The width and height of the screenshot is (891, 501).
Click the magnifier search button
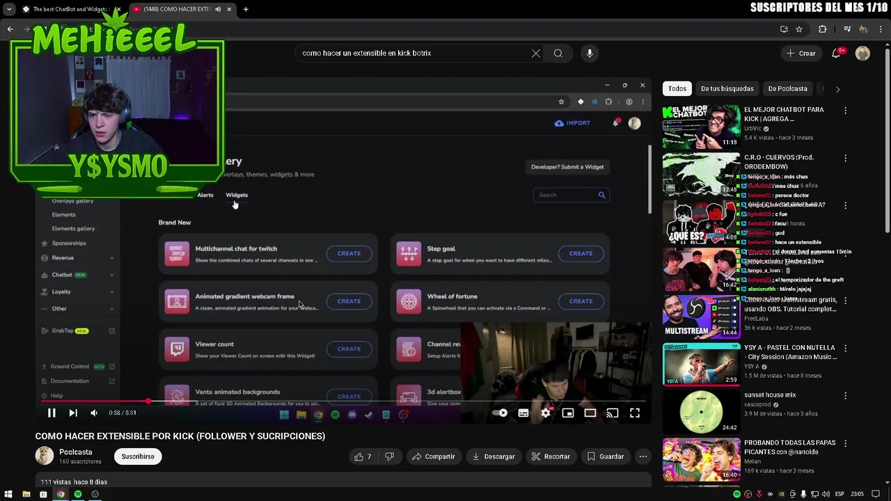558,53
